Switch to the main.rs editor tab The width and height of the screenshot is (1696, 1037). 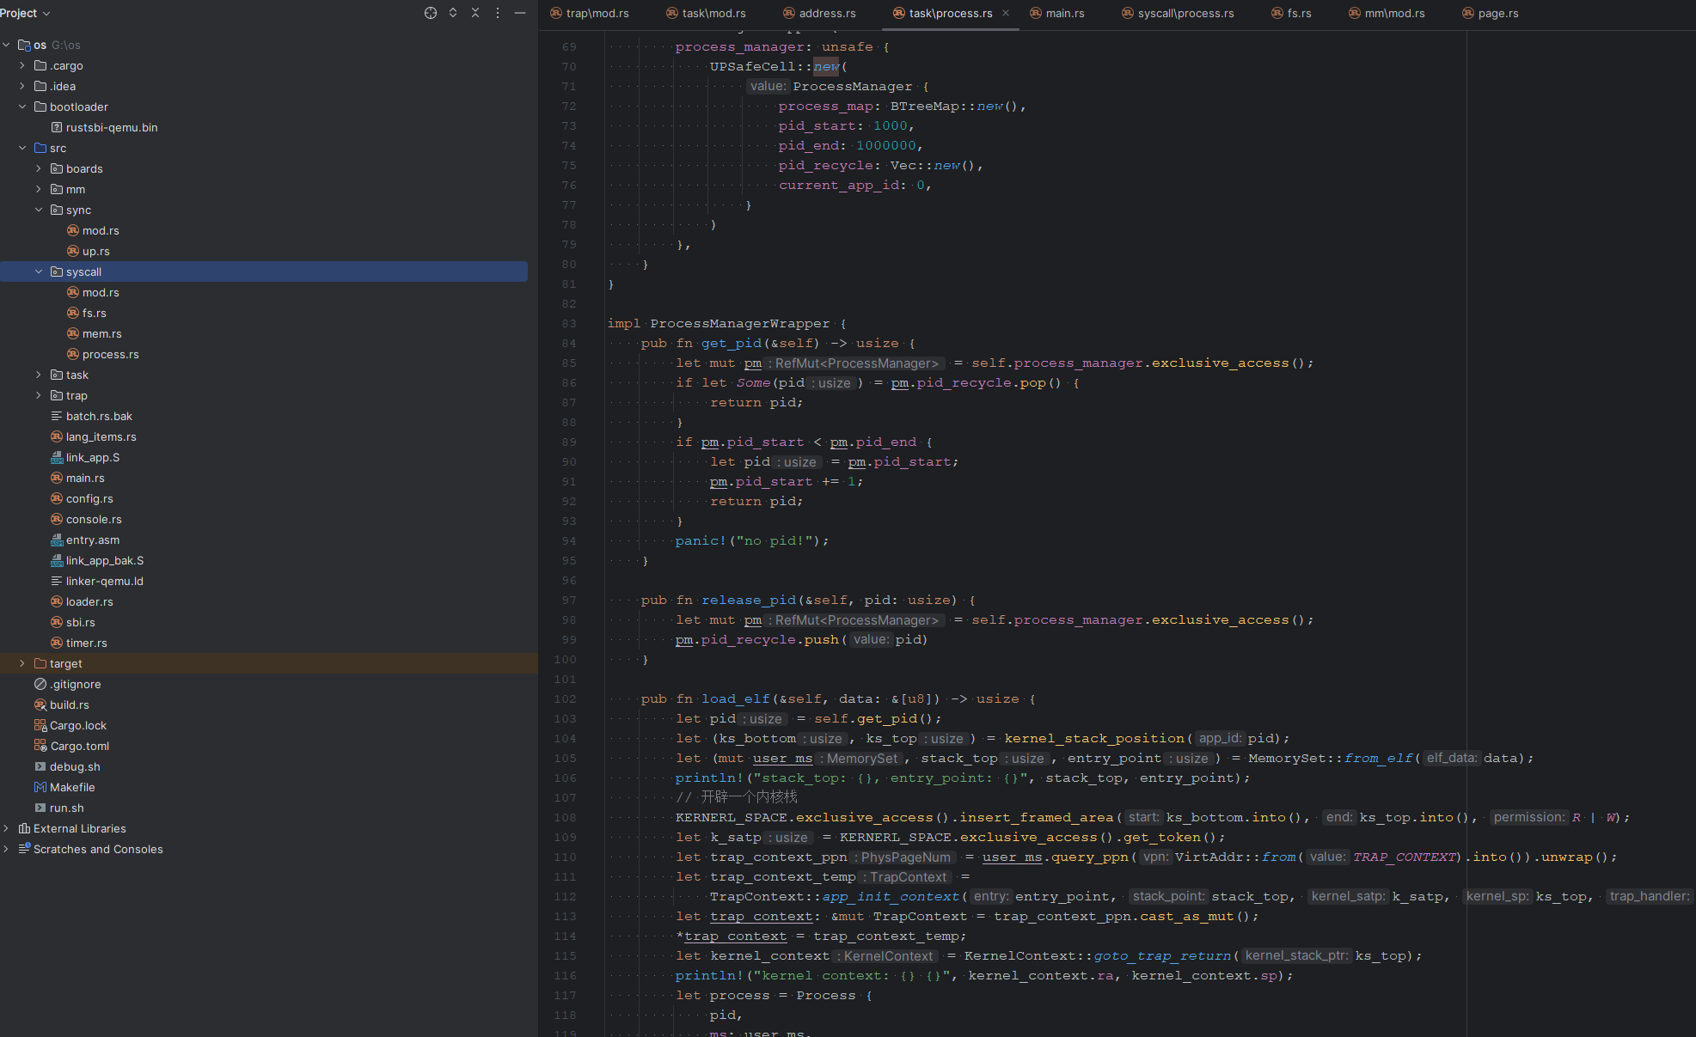pos(1056,13)
